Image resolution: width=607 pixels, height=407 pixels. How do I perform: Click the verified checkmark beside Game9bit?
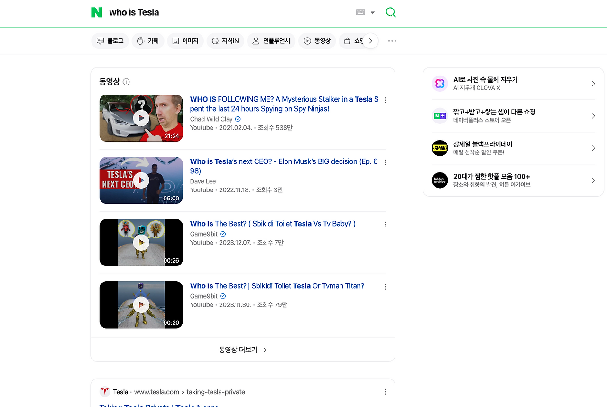click(223, 234)
